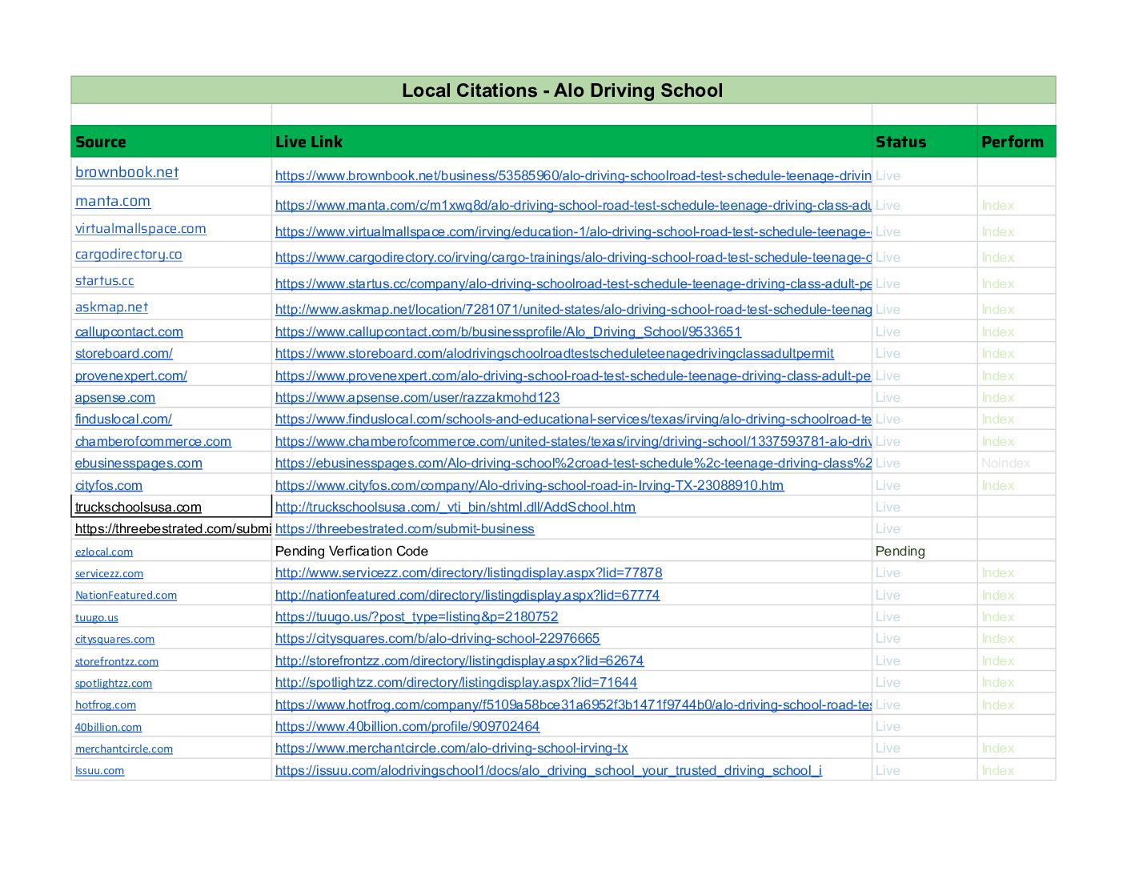The image size is (1127, 871).
Task: Select the truckschoolsusa.com Source cell
Action: pyautogui.click(x=171, y=507)
